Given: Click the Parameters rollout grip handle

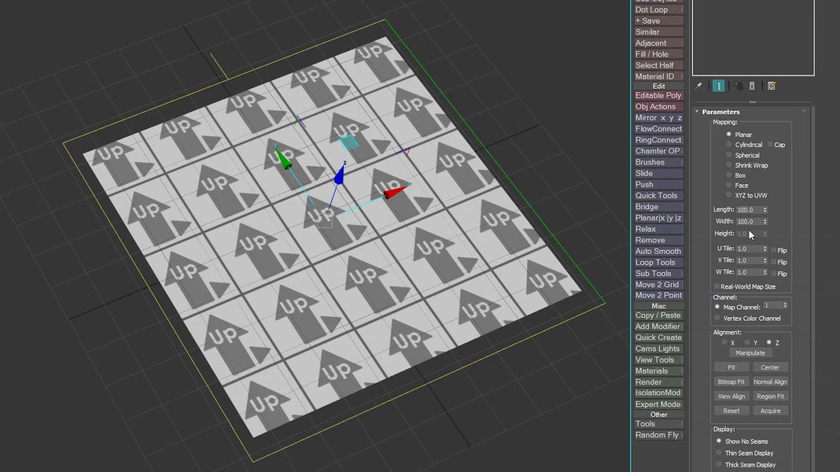Looking at the screenshot, I should pyautogui.click(x=803, y=111).
